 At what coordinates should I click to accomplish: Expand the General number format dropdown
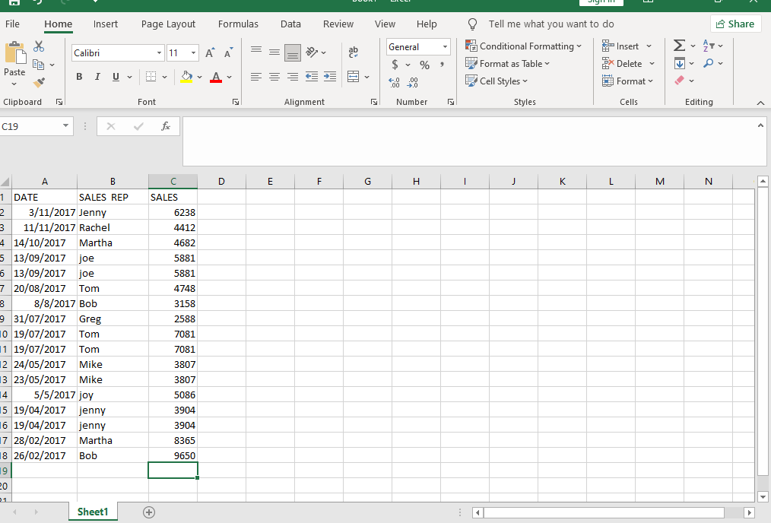point(445,47)
